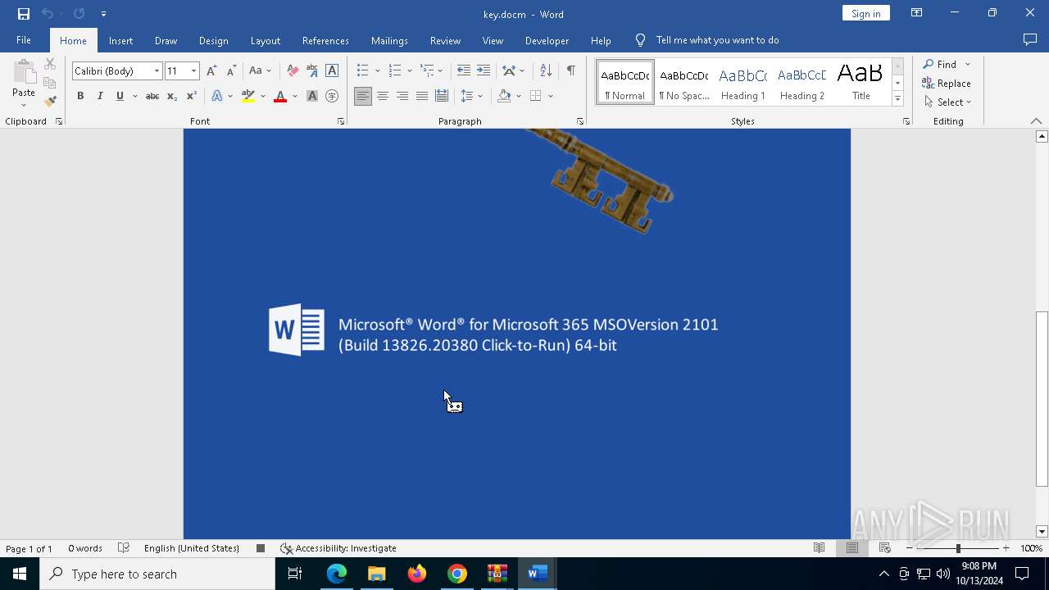The width and height of the screenshot is (1049, 590).
Task: Switch to the Draw tab
Action: [166, 40]
